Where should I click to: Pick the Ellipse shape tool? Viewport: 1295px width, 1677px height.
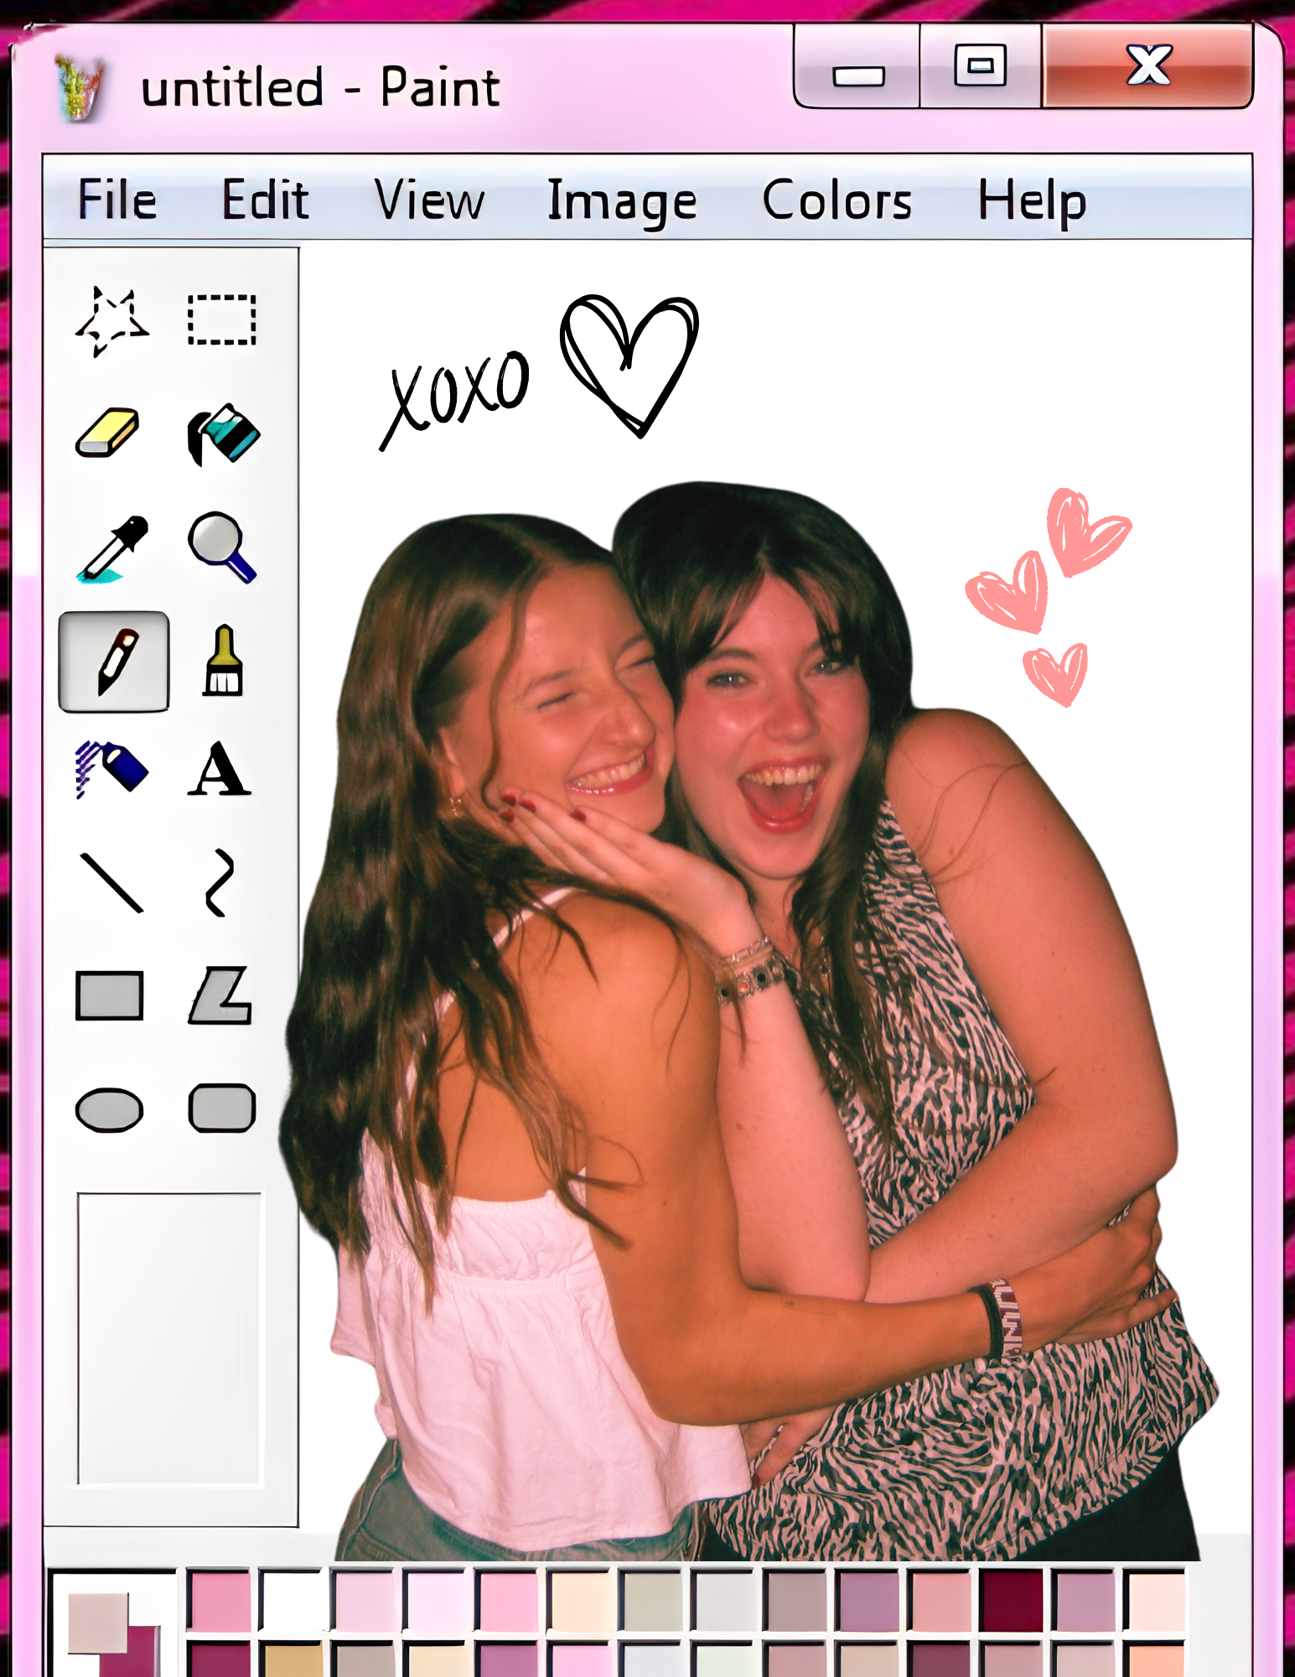(x=109, y=1110)
